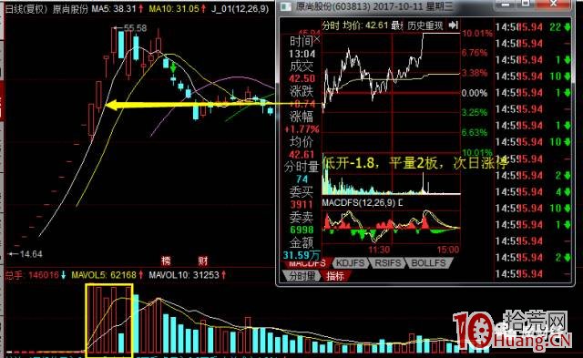
Task: Click the 涨幅 value +1.77%
Action: pos(302,129)
